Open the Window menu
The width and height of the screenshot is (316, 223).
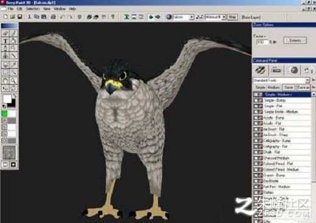(60, 9)
